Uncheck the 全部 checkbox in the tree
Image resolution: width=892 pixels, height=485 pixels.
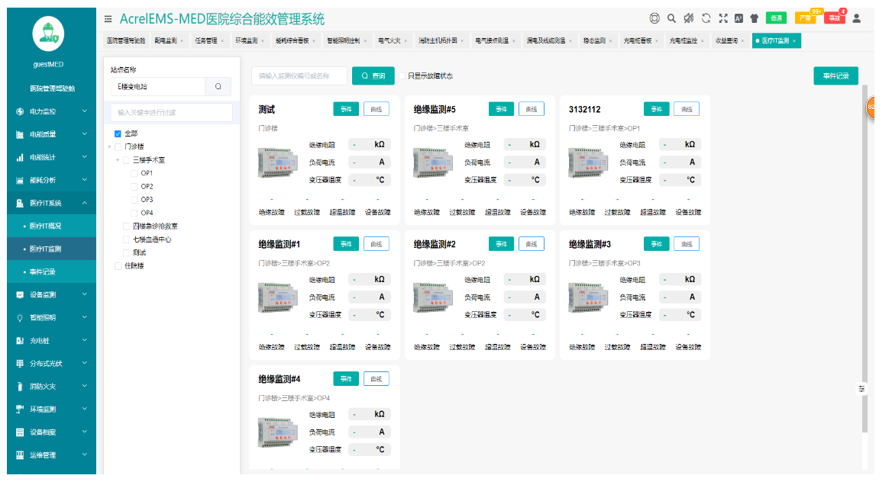click(118, 133)
